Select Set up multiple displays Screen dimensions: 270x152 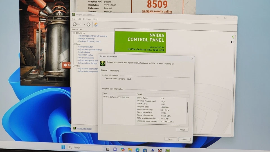tap(88, 63)
